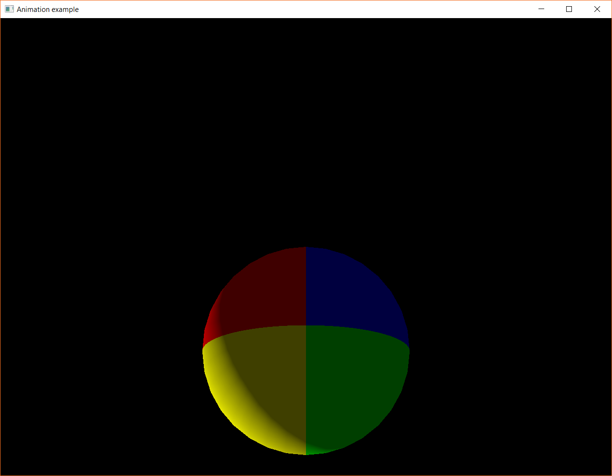Maximize the Animation example window

(569, 9)
